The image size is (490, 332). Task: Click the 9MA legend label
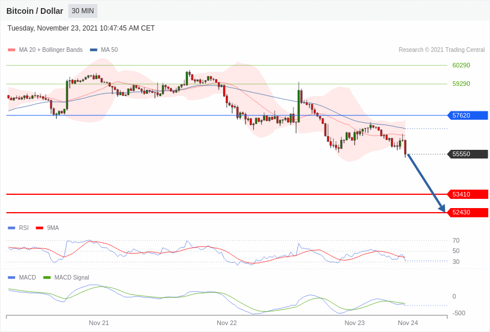(53, 228)
